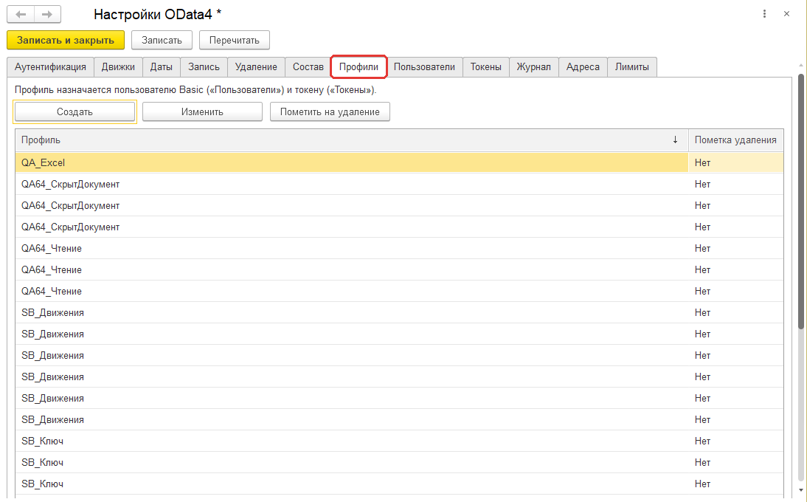Screen dimensions: 807x502
Task: Go to the Даты tab
Action: (x=161, y=67)
